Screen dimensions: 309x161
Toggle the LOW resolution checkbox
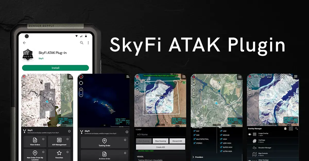(221, 131)
